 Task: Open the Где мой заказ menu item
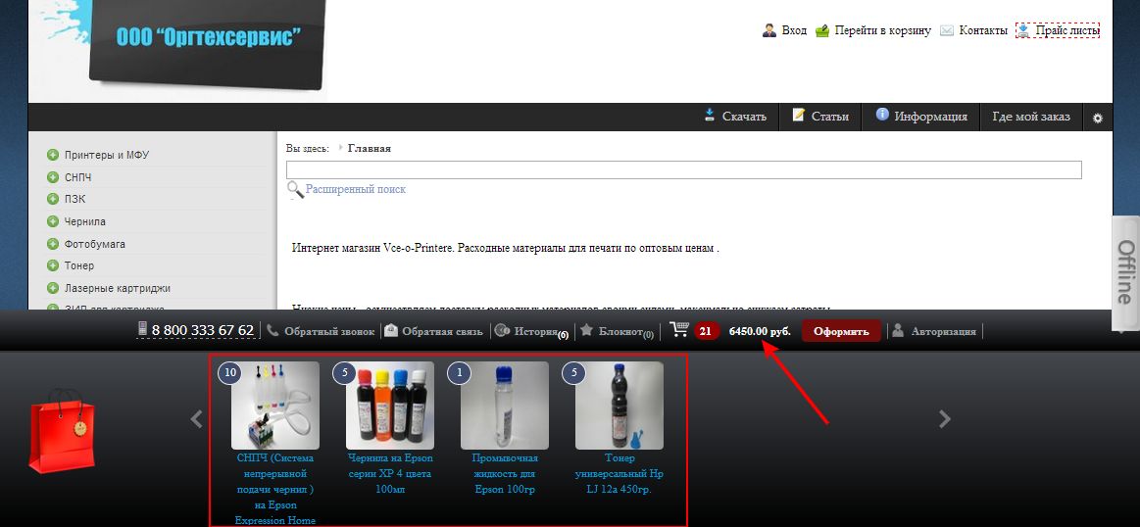(1031, 117)
